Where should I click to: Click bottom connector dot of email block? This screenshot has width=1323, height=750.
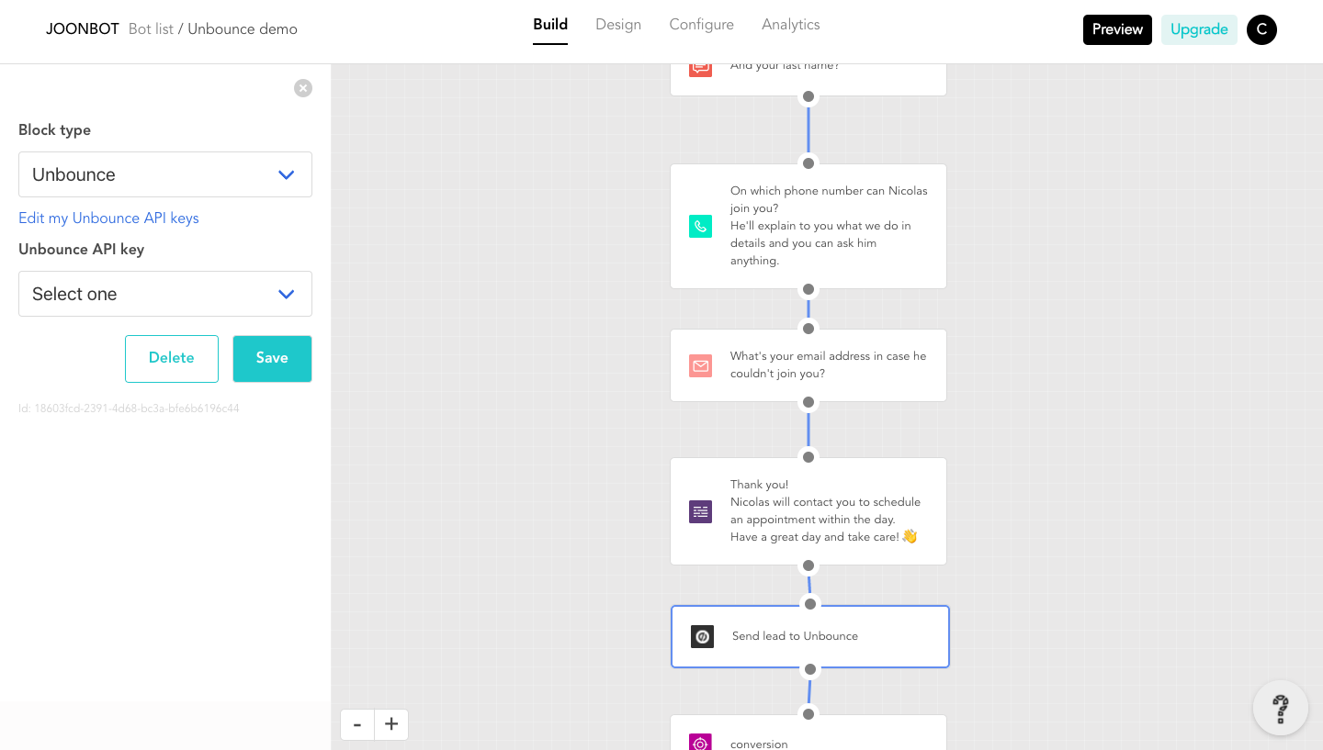[808, 402]
